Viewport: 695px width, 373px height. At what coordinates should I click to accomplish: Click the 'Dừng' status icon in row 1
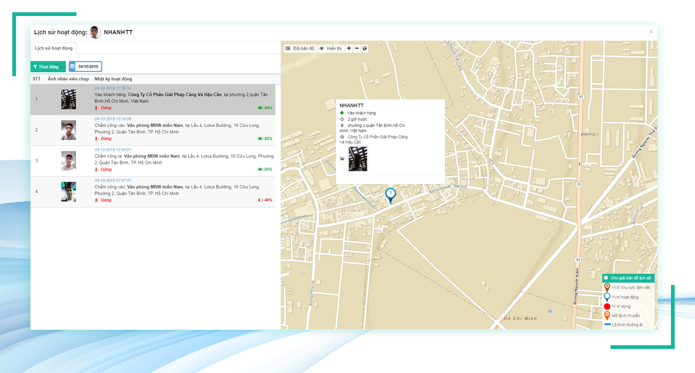tap(96, 108)
